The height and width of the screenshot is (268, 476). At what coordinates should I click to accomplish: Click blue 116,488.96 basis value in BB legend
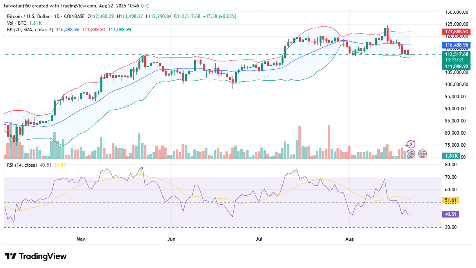[x=68, y=29]
